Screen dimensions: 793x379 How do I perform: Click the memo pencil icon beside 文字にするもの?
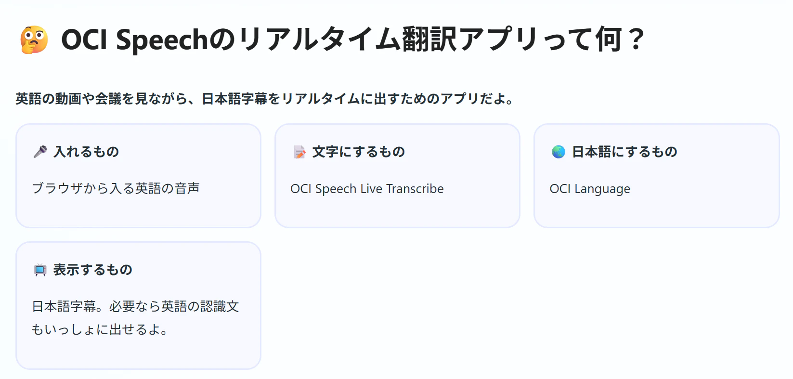click(299, 152)
